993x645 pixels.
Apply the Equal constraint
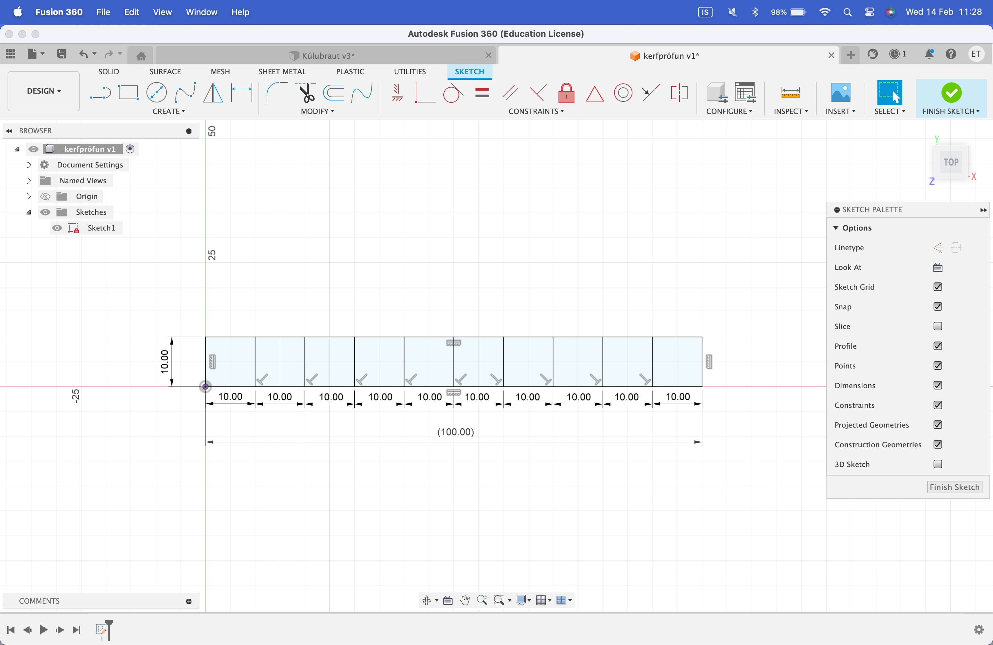click(x=482, y=93)
